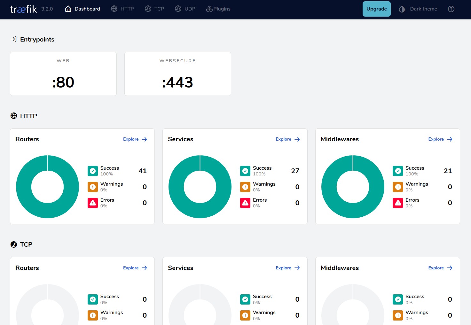Image resolution: width=471 pixels, height=325 pixels.
Task: Click the HTTP Services success count 27
Action: 295,171
